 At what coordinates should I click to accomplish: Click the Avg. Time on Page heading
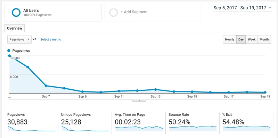click(x=130, y=115)
